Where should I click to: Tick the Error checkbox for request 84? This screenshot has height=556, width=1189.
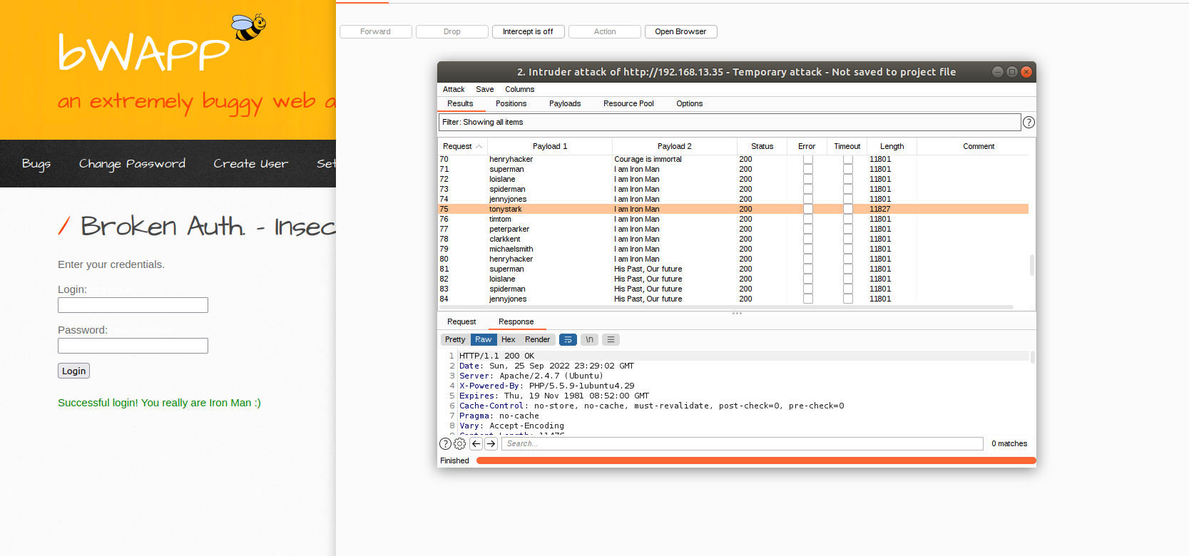(x=807, y=299)
